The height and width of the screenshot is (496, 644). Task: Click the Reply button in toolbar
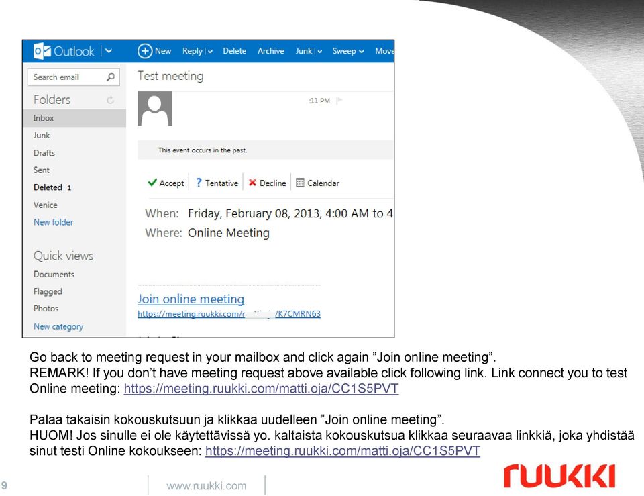point(193,51)
